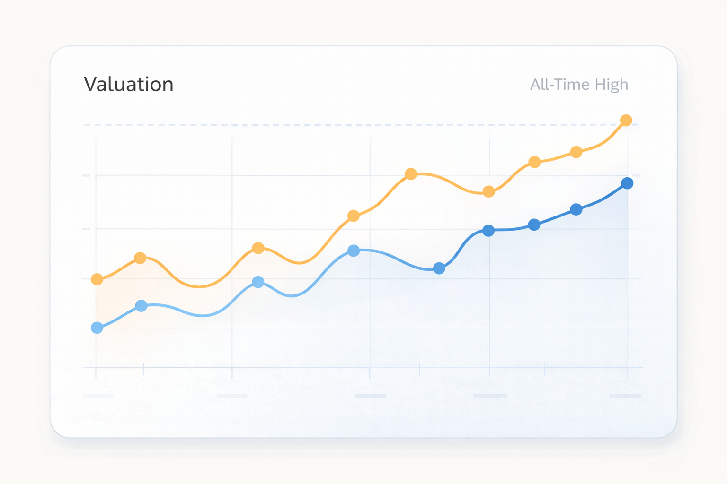727x484 pixels.
Task: Pick the third blue data point from the left
Action: [x=258, y=282]
